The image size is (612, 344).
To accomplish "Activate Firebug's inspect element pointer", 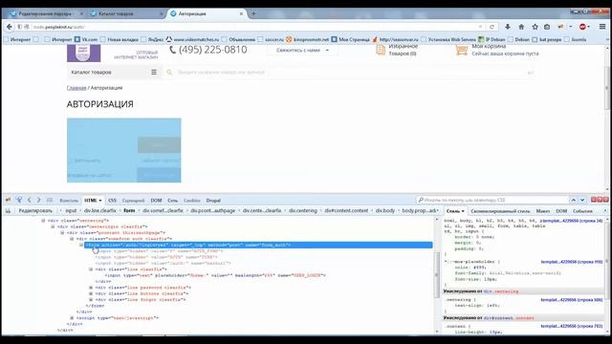I will (x=18, y=200).
